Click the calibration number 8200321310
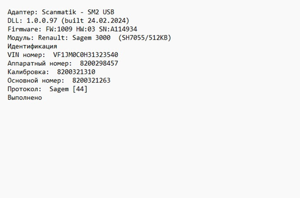Screen dimensions: 300x198 click(76, 72)
